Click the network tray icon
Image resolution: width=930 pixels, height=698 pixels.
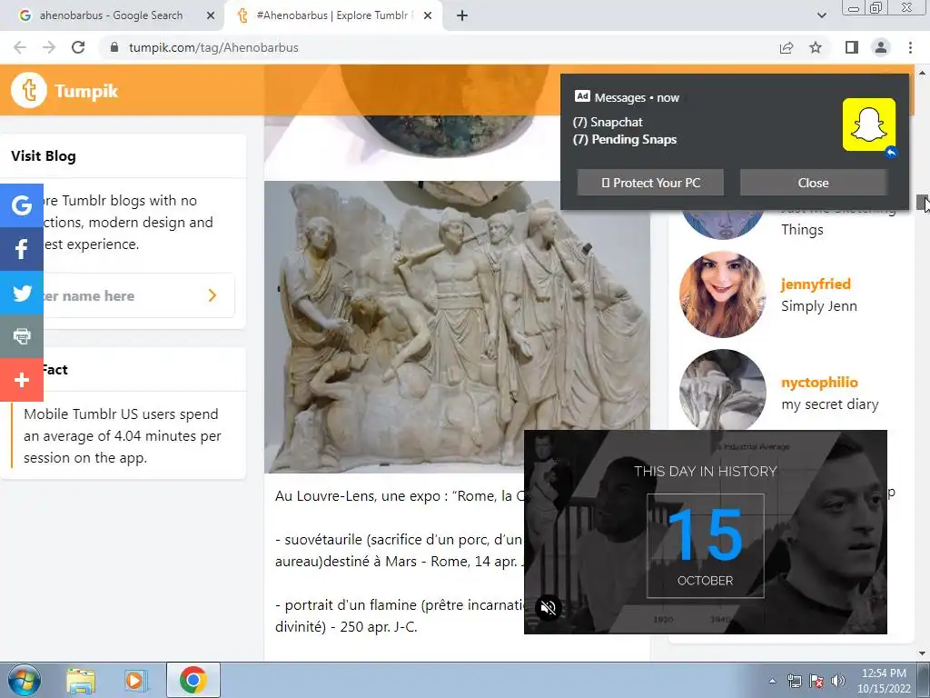794,681
